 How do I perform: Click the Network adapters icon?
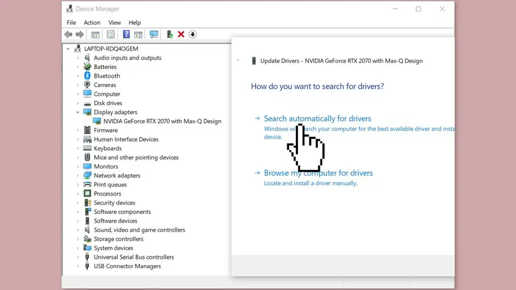(x=87, y=175)
